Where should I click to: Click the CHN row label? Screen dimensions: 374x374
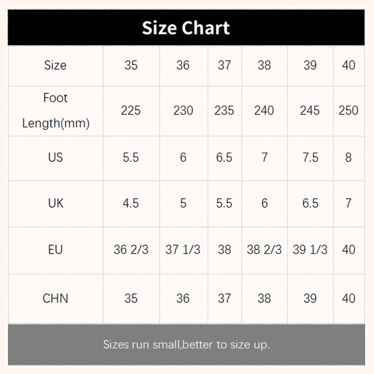[55, 298]
